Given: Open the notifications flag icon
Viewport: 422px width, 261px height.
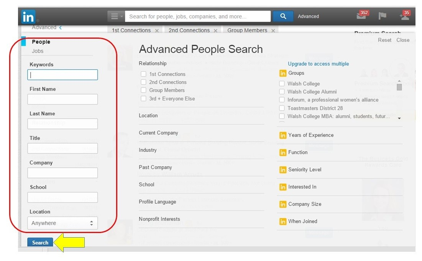Looking at the screenshot, I should [x=382, y=16].
